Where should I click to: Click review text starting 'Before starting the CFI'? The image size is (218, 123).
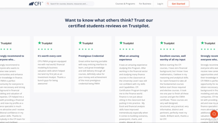point(174,92)
